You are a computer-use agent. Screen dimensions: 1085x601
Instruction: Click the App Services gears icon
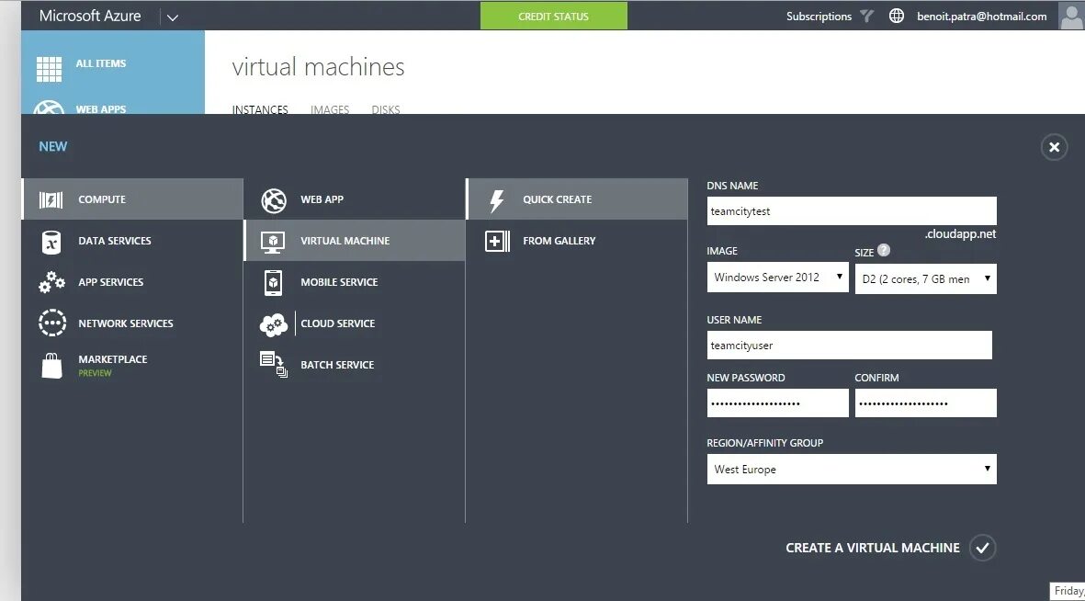coord(51,282)
